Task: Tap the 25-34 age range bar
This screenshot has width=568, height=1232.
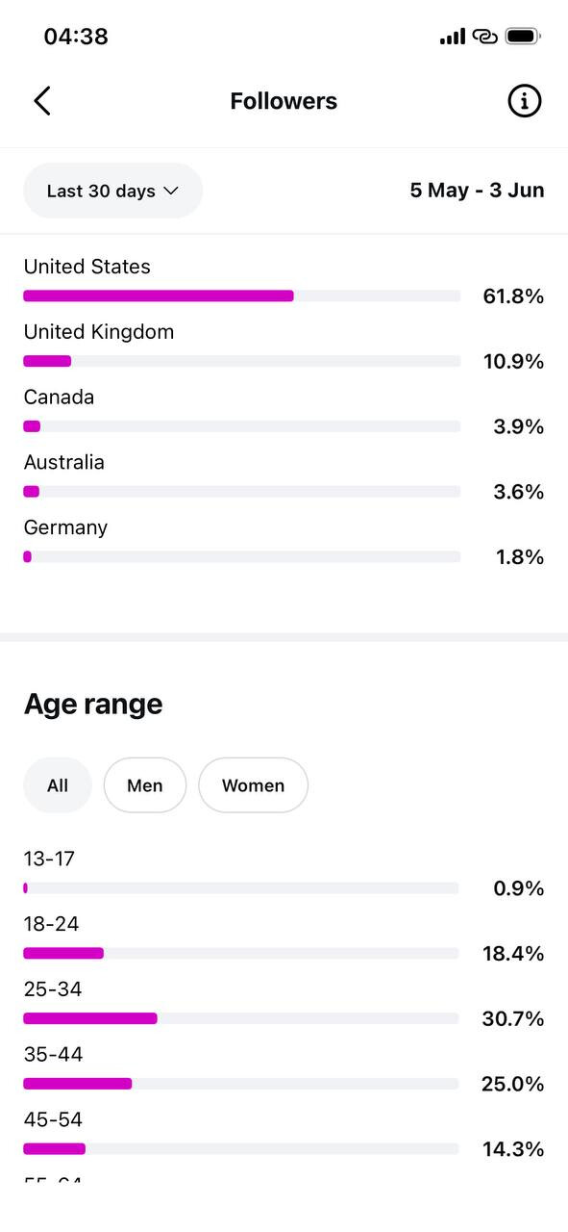Action: [x=241, y=1018]
